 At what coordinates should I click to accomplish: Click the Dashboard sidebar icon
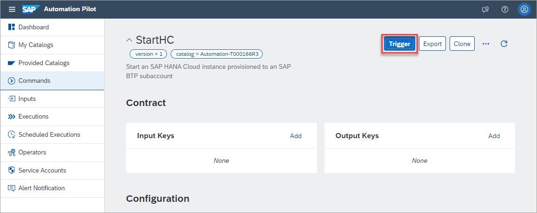tap(12, 27)
